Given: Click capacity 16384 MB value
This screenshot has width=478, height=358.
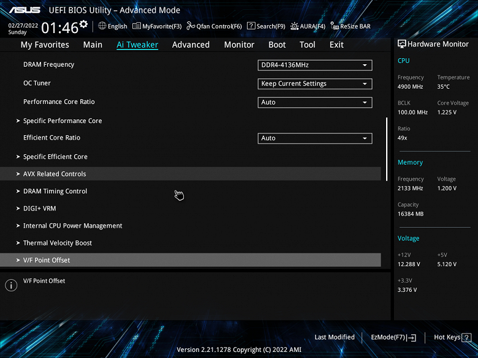Looking at the screenshot, I should [x=411, y=214].
